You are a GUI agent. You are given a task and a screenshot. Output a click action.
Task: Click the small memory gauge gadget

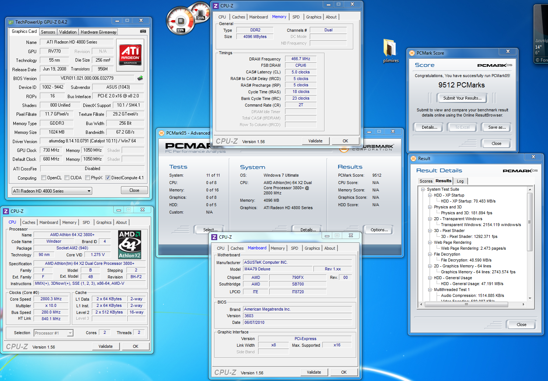tap(200, 13)
